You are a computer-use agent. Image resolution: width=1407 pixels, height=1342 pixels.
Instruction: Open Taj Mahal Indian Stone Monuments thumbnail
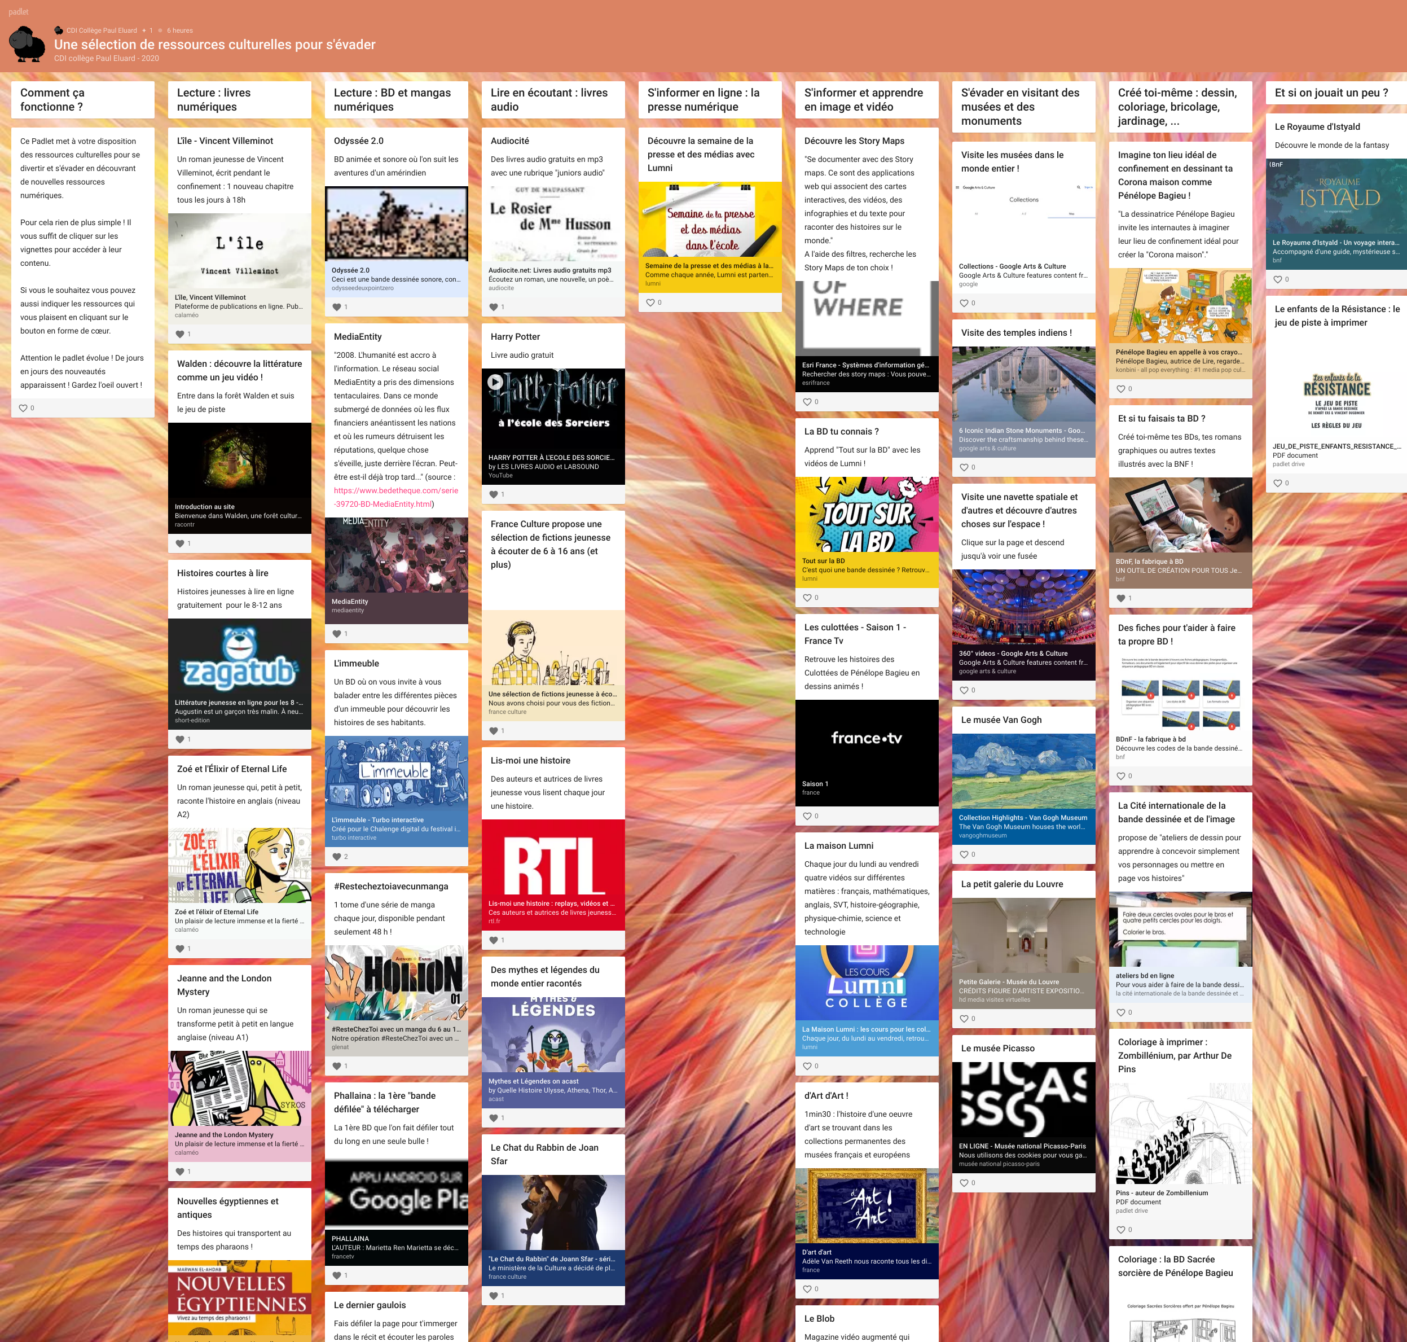pyautogui.click(x=1024, y=384)
